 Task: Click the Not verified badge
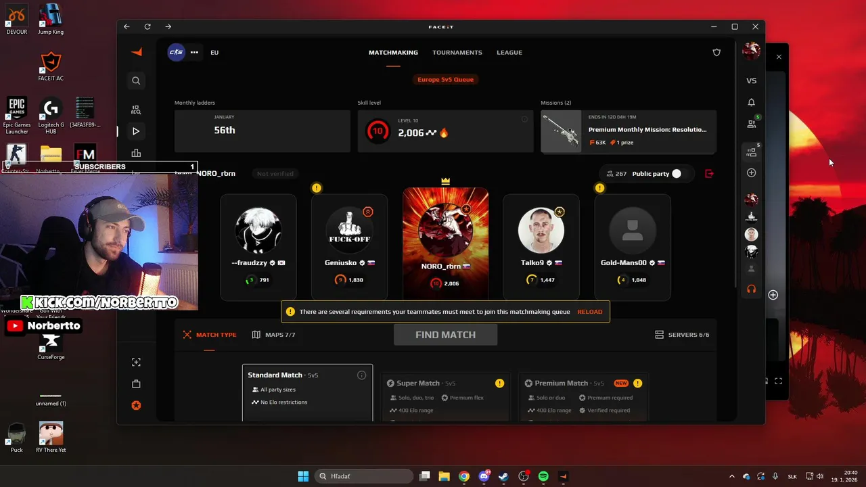click(275, 174)
